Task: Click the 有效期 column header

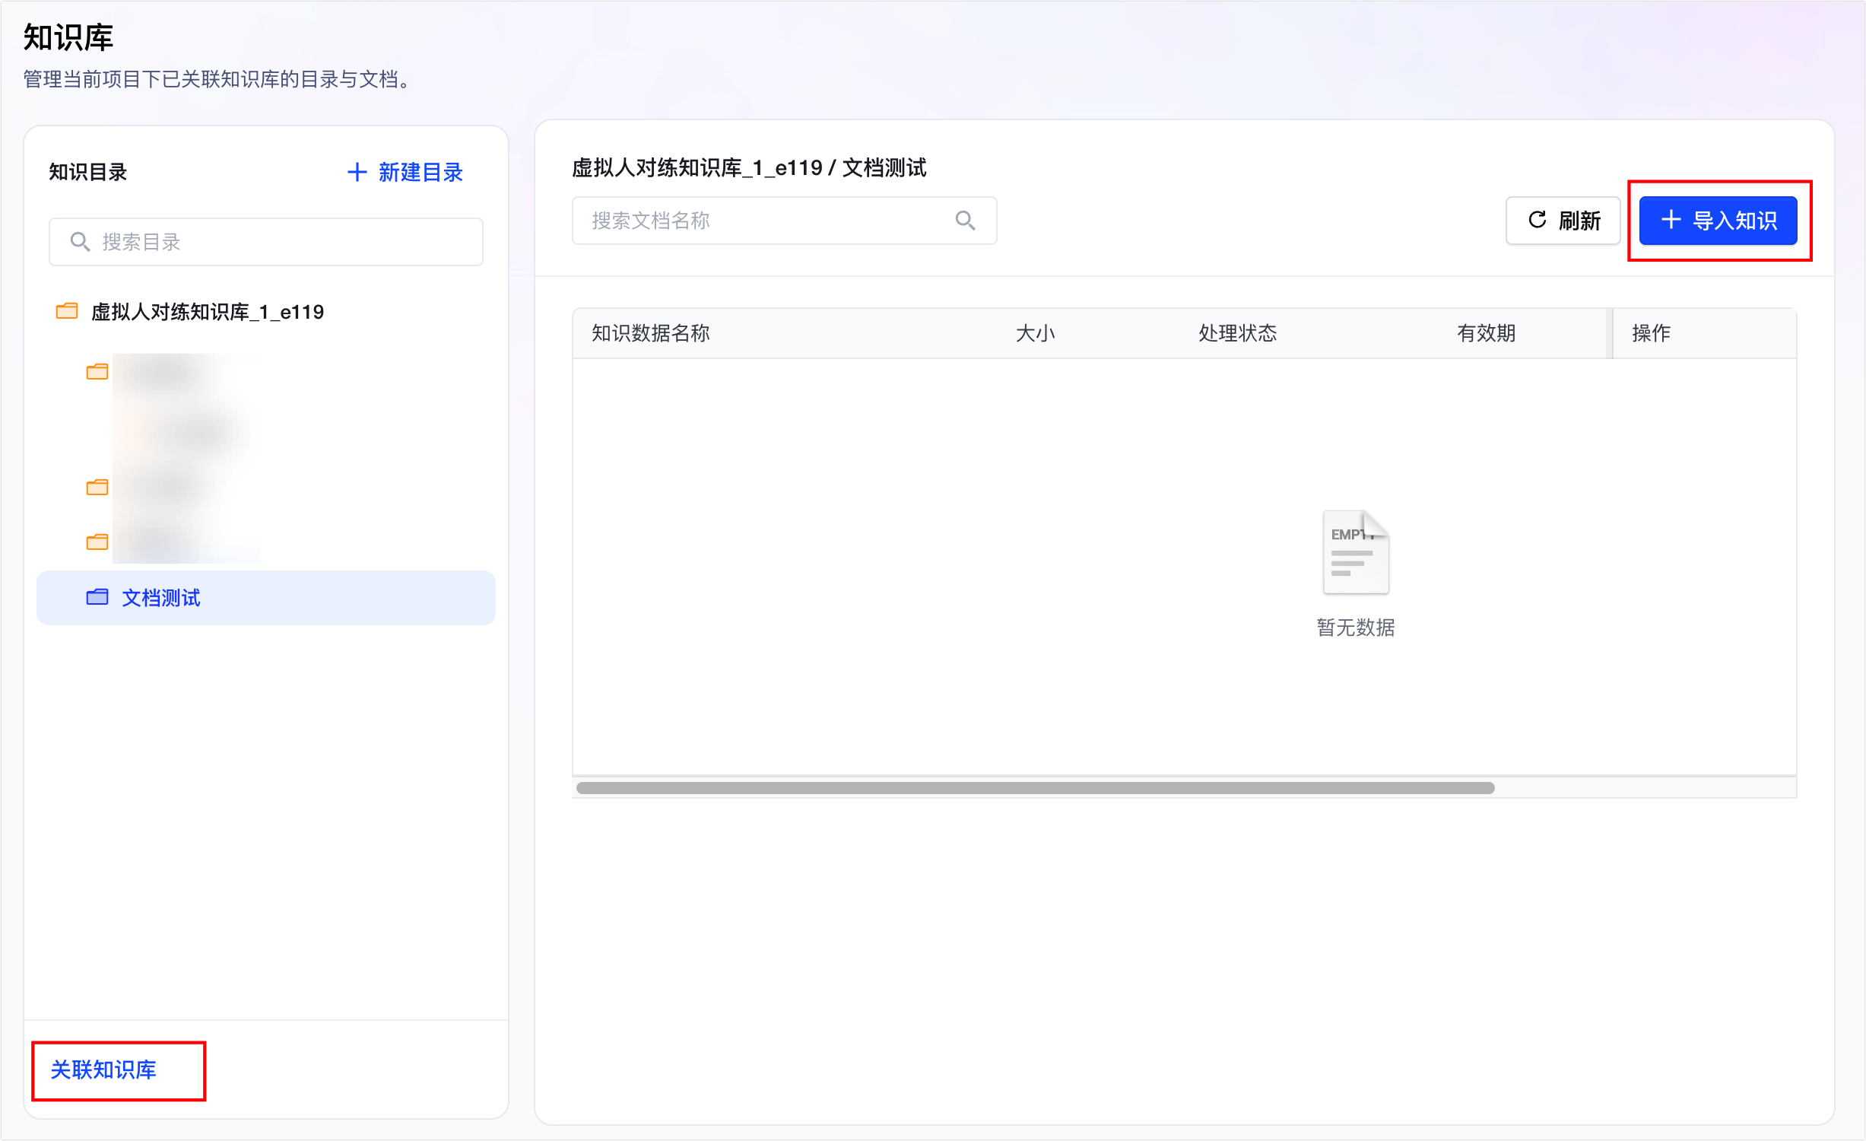Action: pos(1486,333)
